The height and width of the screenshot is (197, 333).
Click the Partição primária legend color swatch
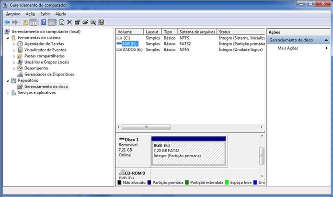pos(149,182)
